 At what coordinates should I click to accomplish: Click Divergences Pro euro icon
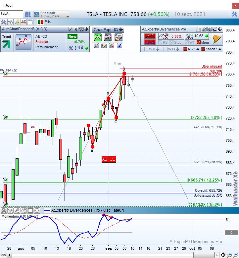[210, 29]
